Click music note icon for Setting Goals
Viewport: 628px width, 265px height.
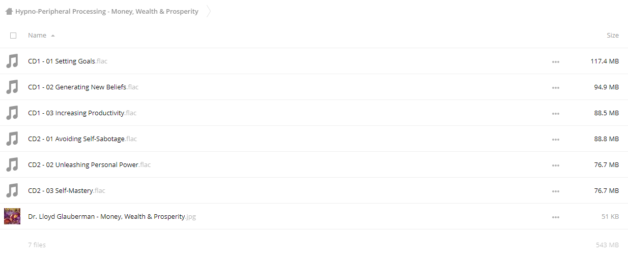(x=12, y=61)
